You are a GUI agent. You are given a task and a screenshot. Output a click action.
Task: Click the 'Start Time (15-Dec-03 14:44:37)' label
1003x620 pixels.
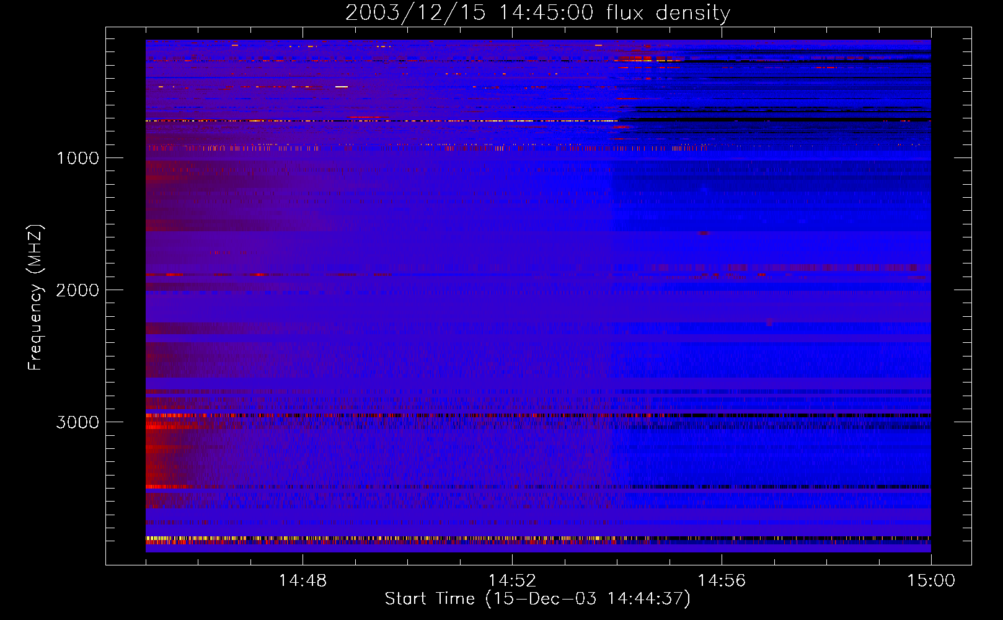[x=537, y=599]
